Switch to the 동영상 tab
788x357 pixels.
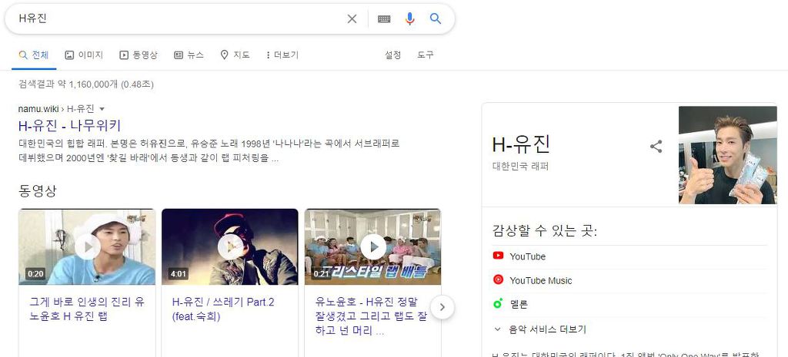point(139,55)
